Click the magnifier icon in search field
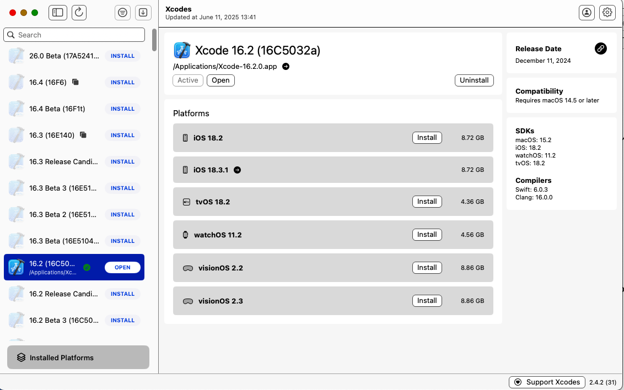 tap(11, 35)
